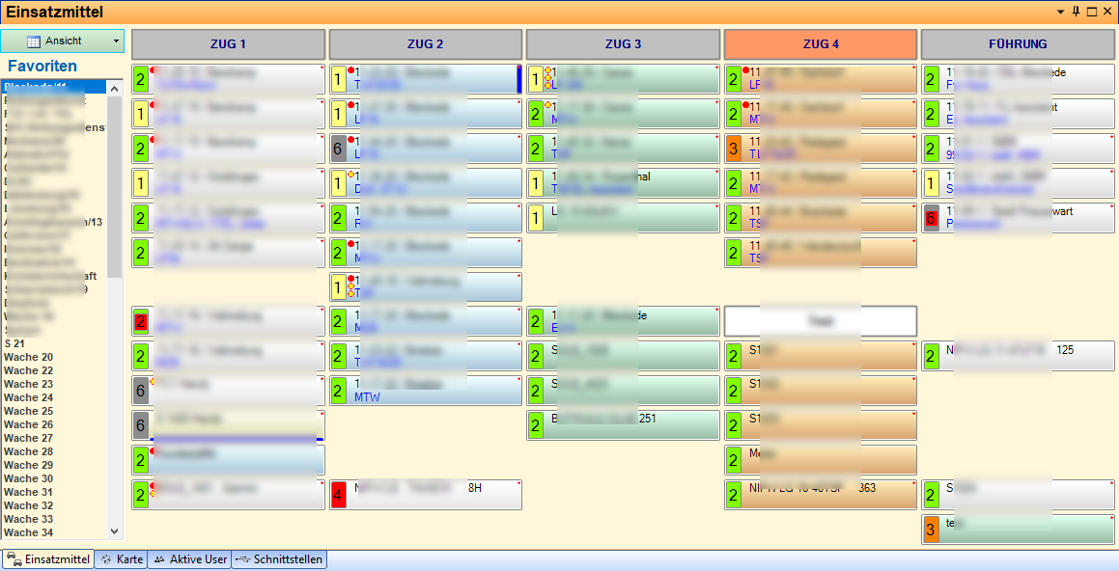Viewport: 1119px width, 571px height.
Task: Click the FÜHRUNG column header
Action: point(1018,44)
